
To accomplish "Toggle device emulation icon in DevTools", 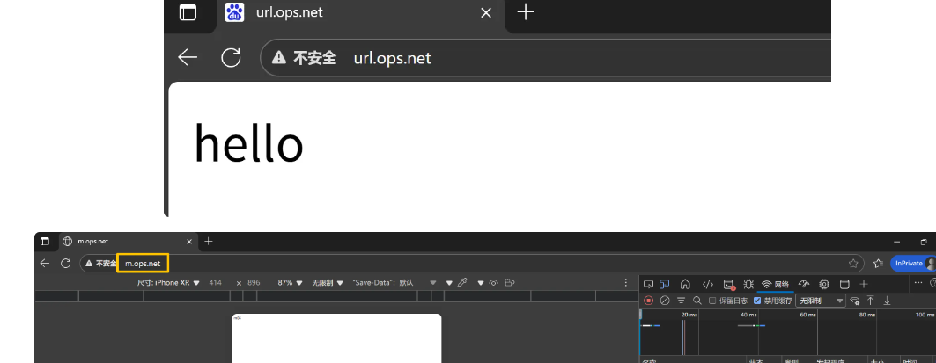I will pyautogui.click(x=665, y=284).
